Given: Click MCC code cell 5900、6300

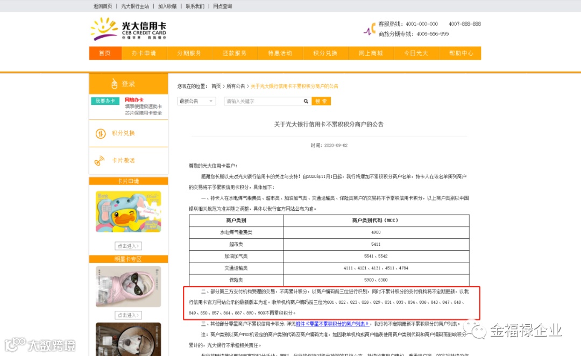Looking at the screenshot, I should (x=376, y=280).
